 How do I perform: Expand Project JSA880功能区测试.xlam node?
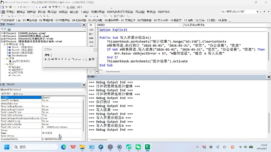click(x=2, y=36)
